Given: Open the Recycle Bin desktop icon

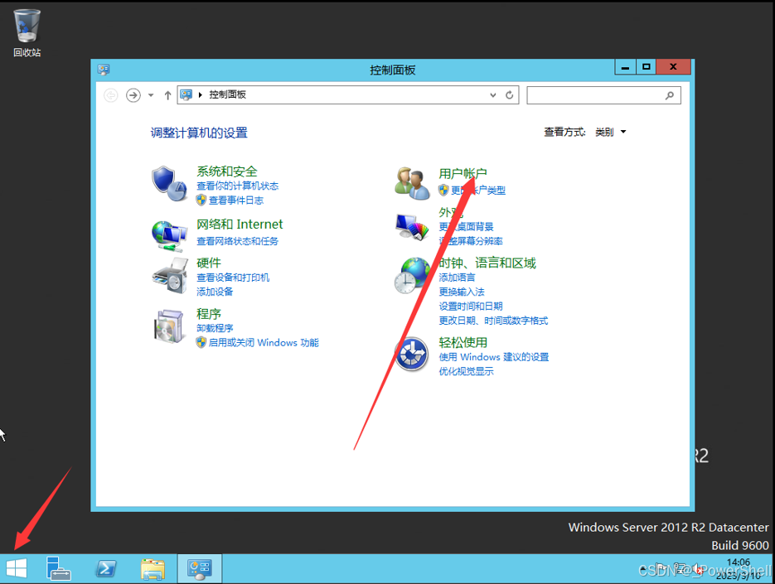Looking at the screenshot, I should pos(27,34).
